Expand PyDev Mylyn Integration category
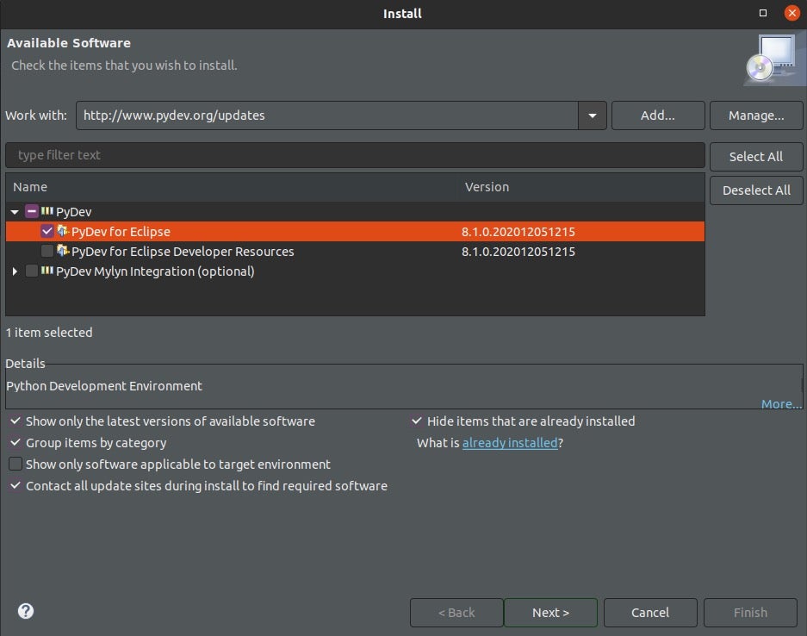The image size is (807, 636). (x=15, y=271)
